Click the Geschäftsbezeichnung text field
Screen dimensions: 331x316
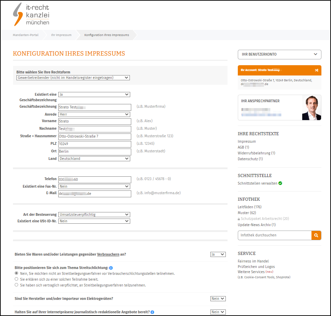pyautogui.click(x=95, y=107)
